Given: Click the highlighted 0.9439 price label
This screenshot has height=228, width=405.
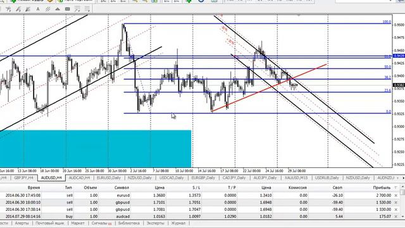Looking at the screenshot, I should click(x=399, y=56).
